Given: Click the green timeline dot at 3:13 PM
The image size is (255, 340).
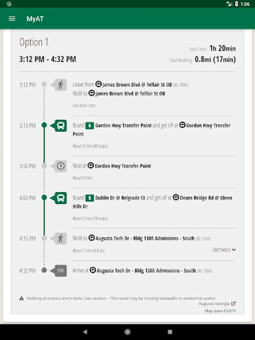Looking at the screenshot, I should pyautogui.click(x=44, y=125).
